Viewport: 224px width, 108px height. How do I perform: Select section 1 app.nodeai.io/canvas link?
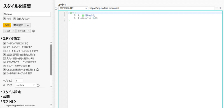(x=19, y=105)
